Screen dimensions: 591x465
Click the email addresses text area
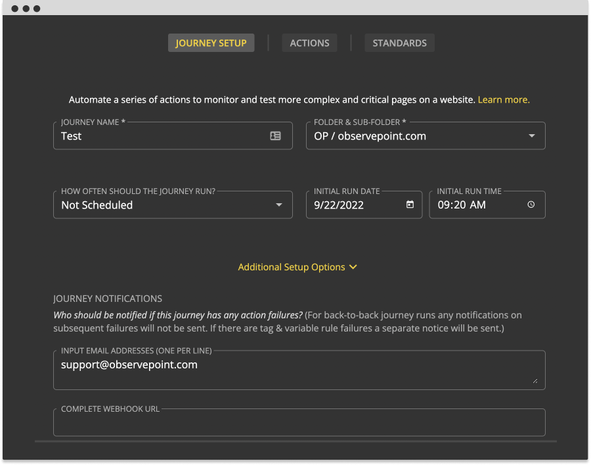[x=299, y=370]
